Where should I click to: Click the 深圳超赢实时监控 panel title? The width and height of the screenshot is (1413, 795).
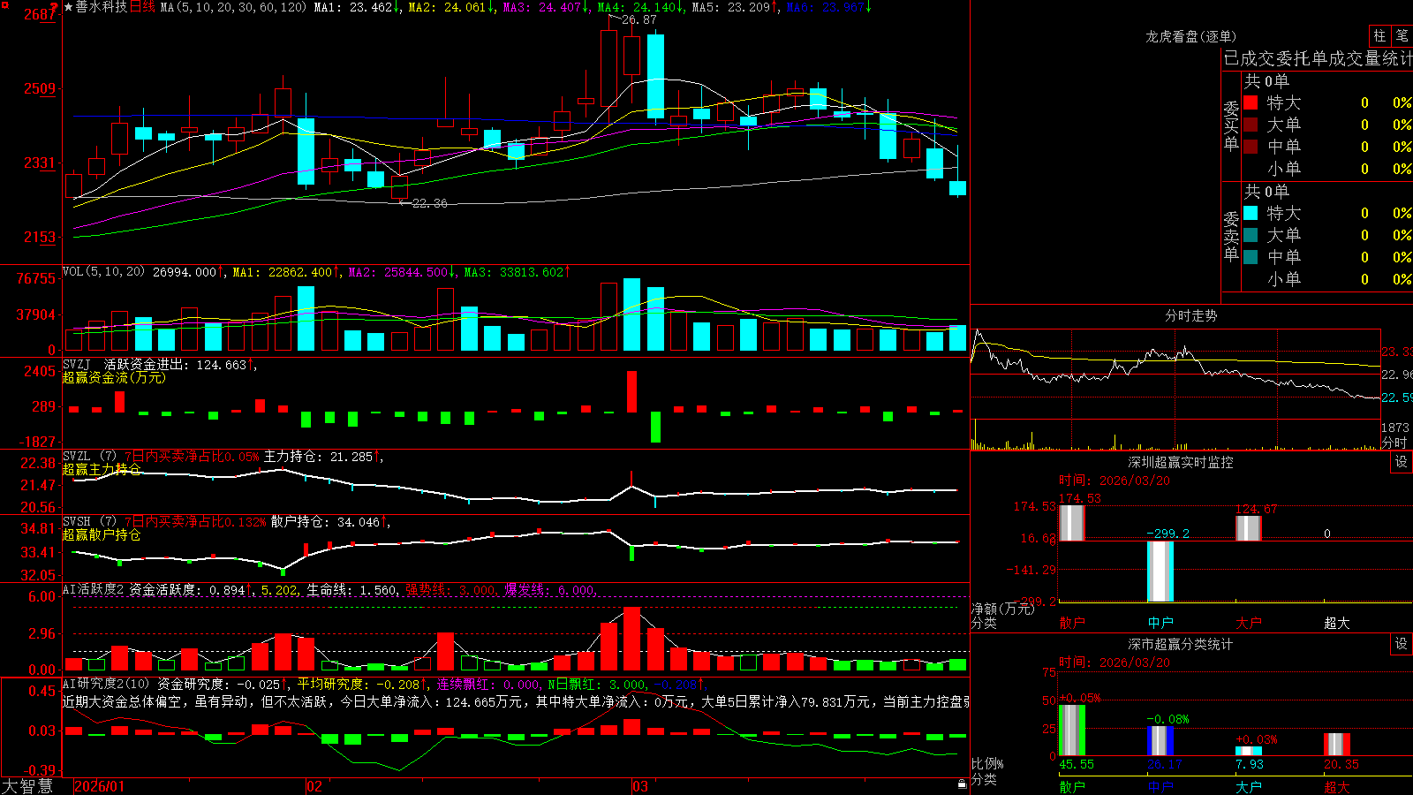click(x=1180, y=462)
